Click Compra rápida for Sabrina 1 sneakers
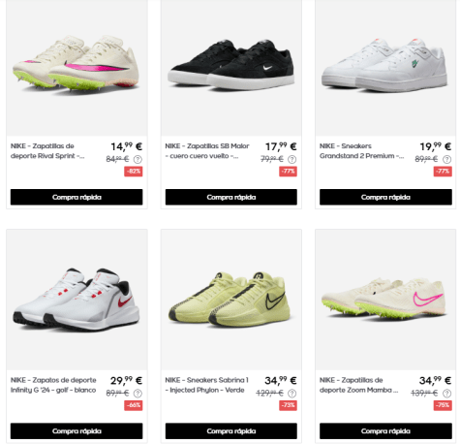The image size is (460, 444). (231, 431)
